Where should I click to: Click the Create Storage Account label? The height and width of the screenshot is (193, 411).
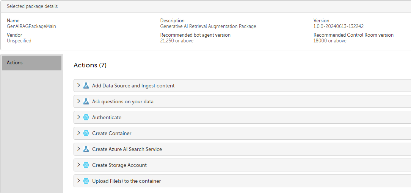coord(119,165)
